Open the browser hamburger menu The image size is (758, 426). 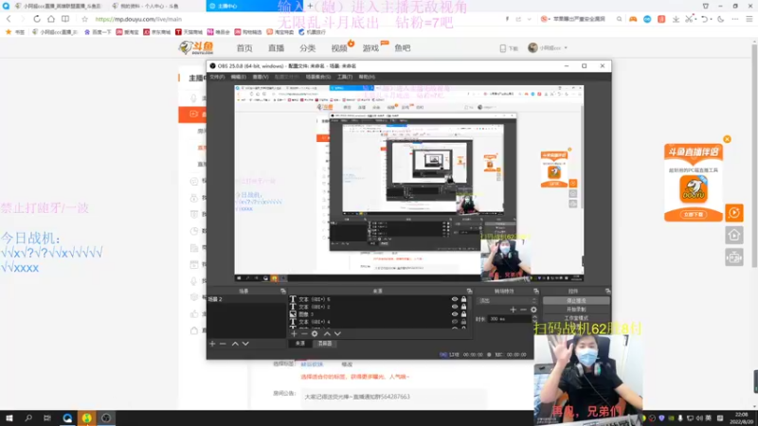click(749, 19)
